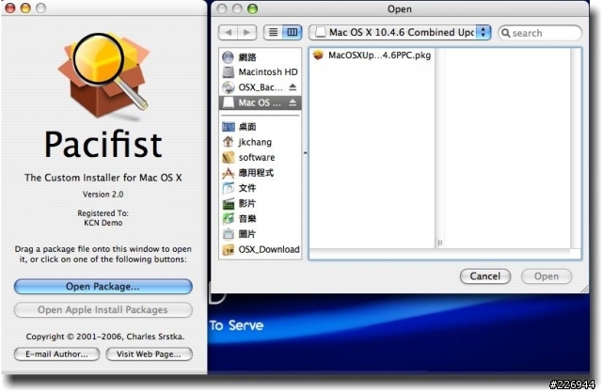Image resolution: width=602 pixels, height=392 pixels.
Task: Click the jkchang label in sidebar
Action: tap(255, 142)
